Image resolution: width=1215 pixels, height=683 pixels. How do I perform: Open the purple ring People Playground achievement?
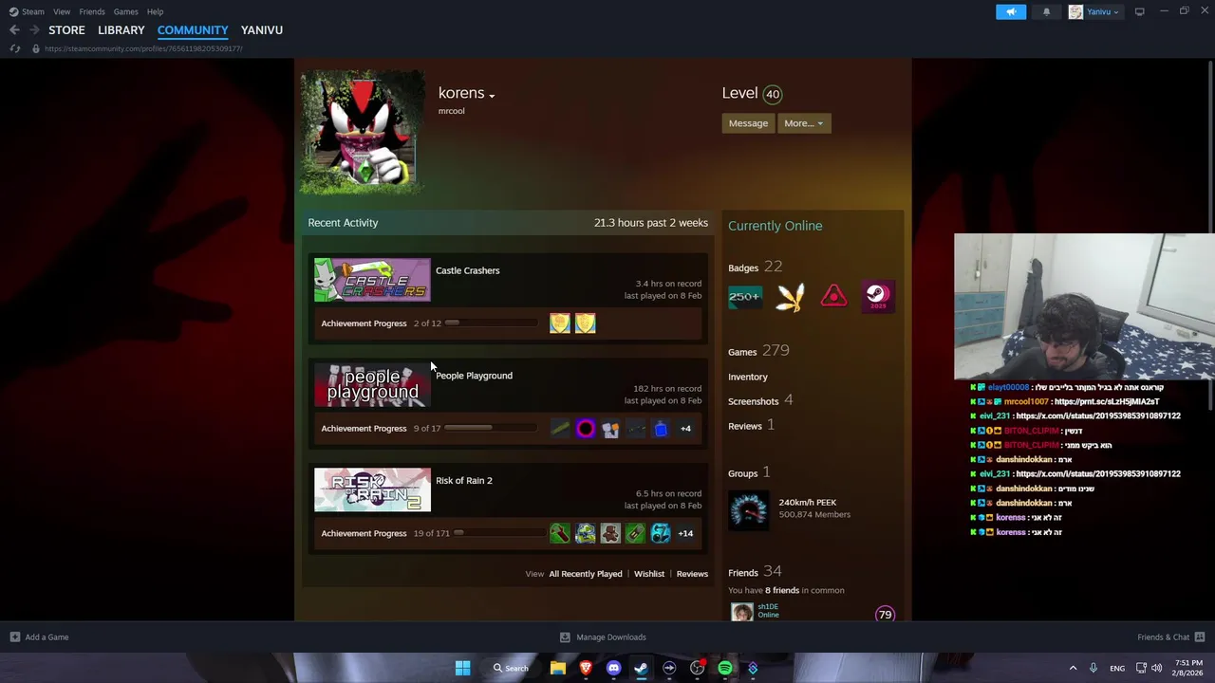(x=585, y=429)
